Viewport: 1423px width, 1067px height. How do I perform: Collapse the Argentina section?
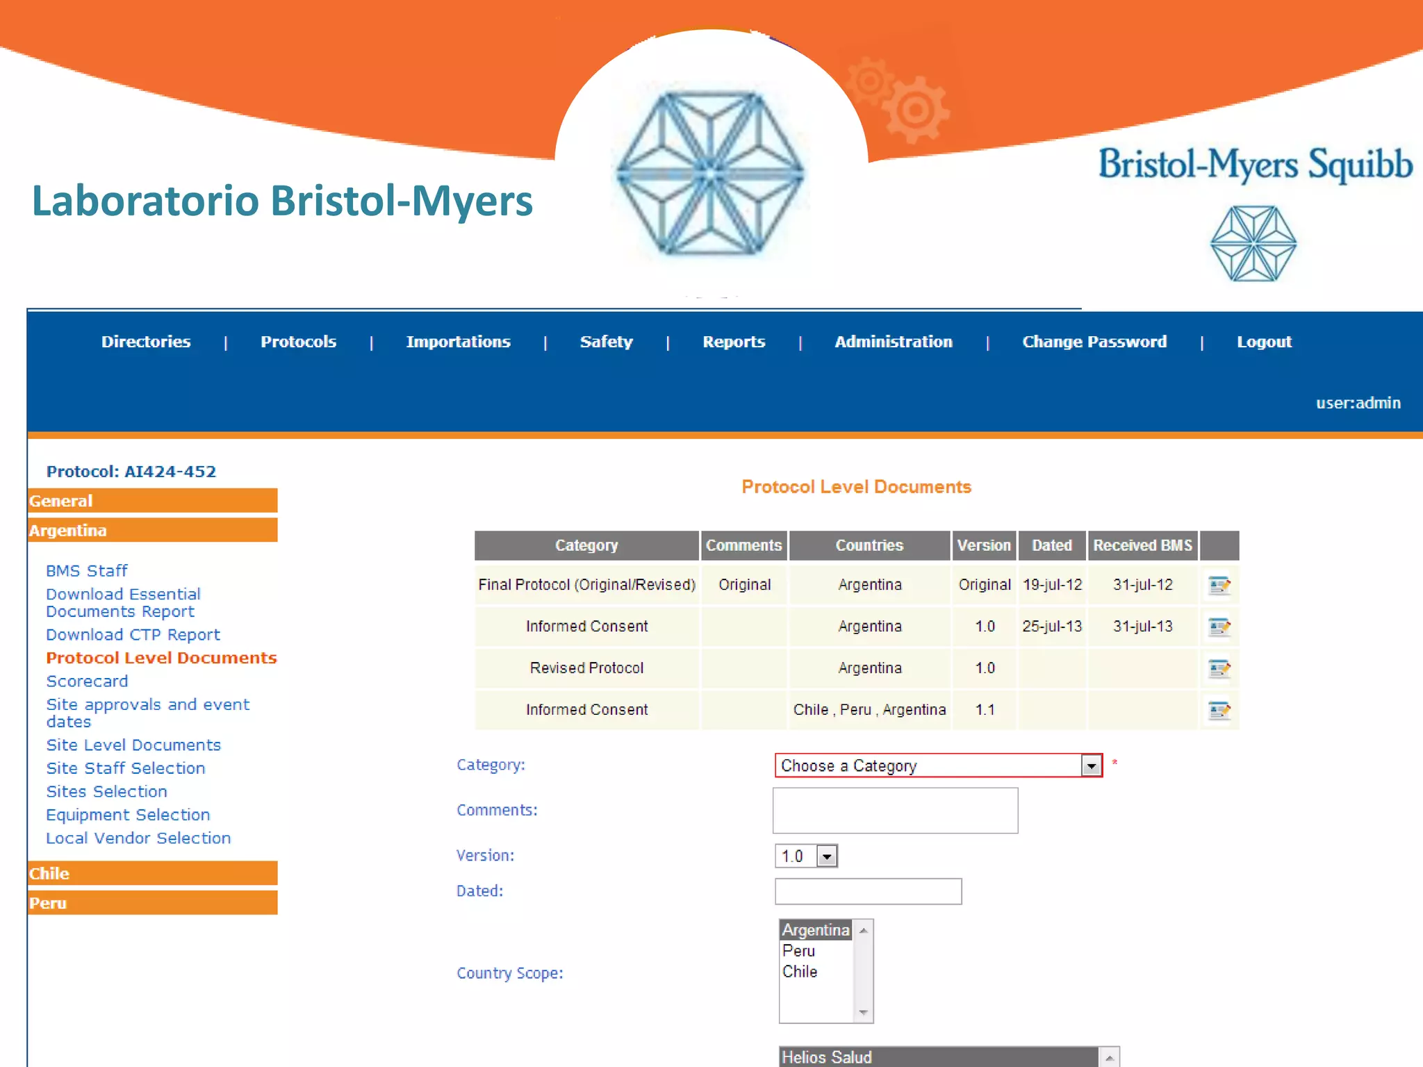[153, 530]
